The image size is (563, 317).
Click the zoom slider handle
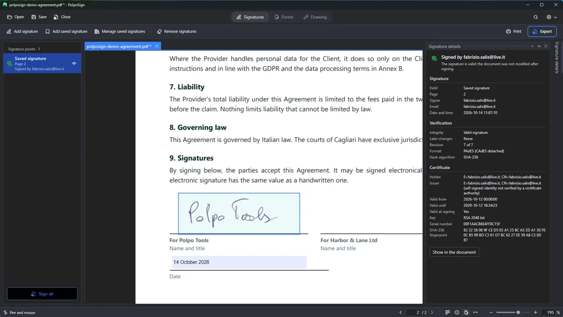tap(518, 313)
